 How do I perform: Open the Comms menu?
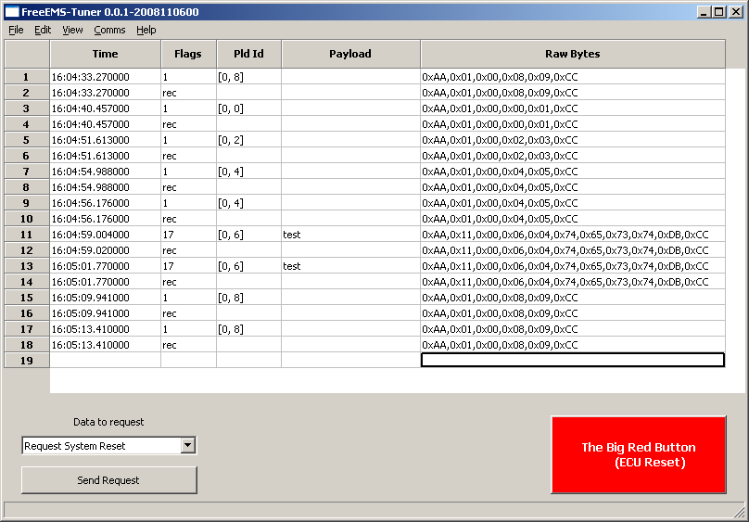[109, 30]
